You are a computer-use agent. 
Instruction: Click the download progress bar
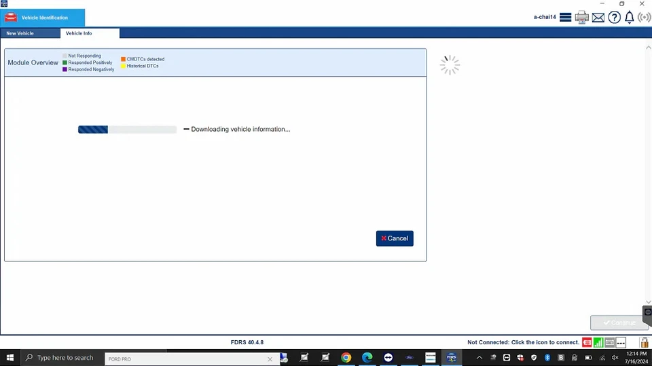(127, 129)
